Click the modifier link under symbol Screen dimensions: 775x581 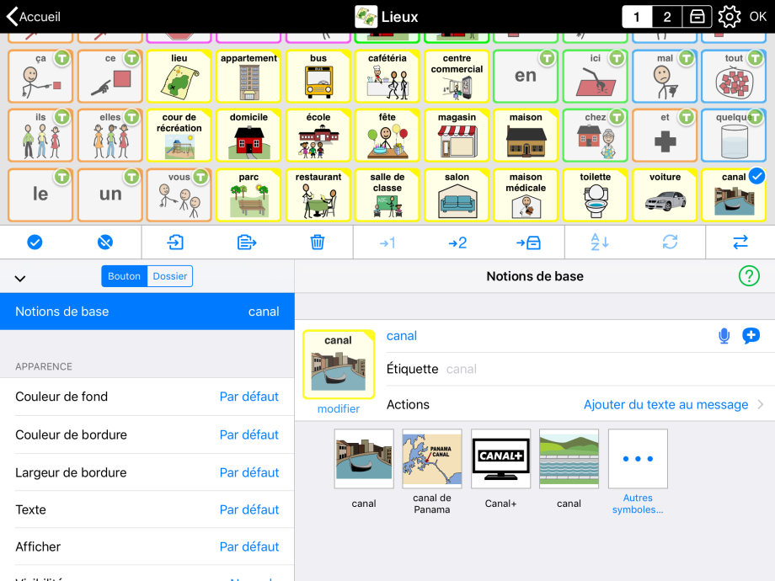(x=339, y=409)
